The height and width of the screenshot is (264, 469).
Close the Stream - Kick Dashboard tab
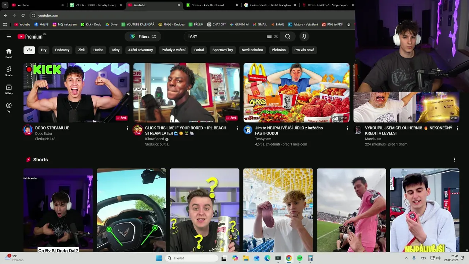pos(237,5)
